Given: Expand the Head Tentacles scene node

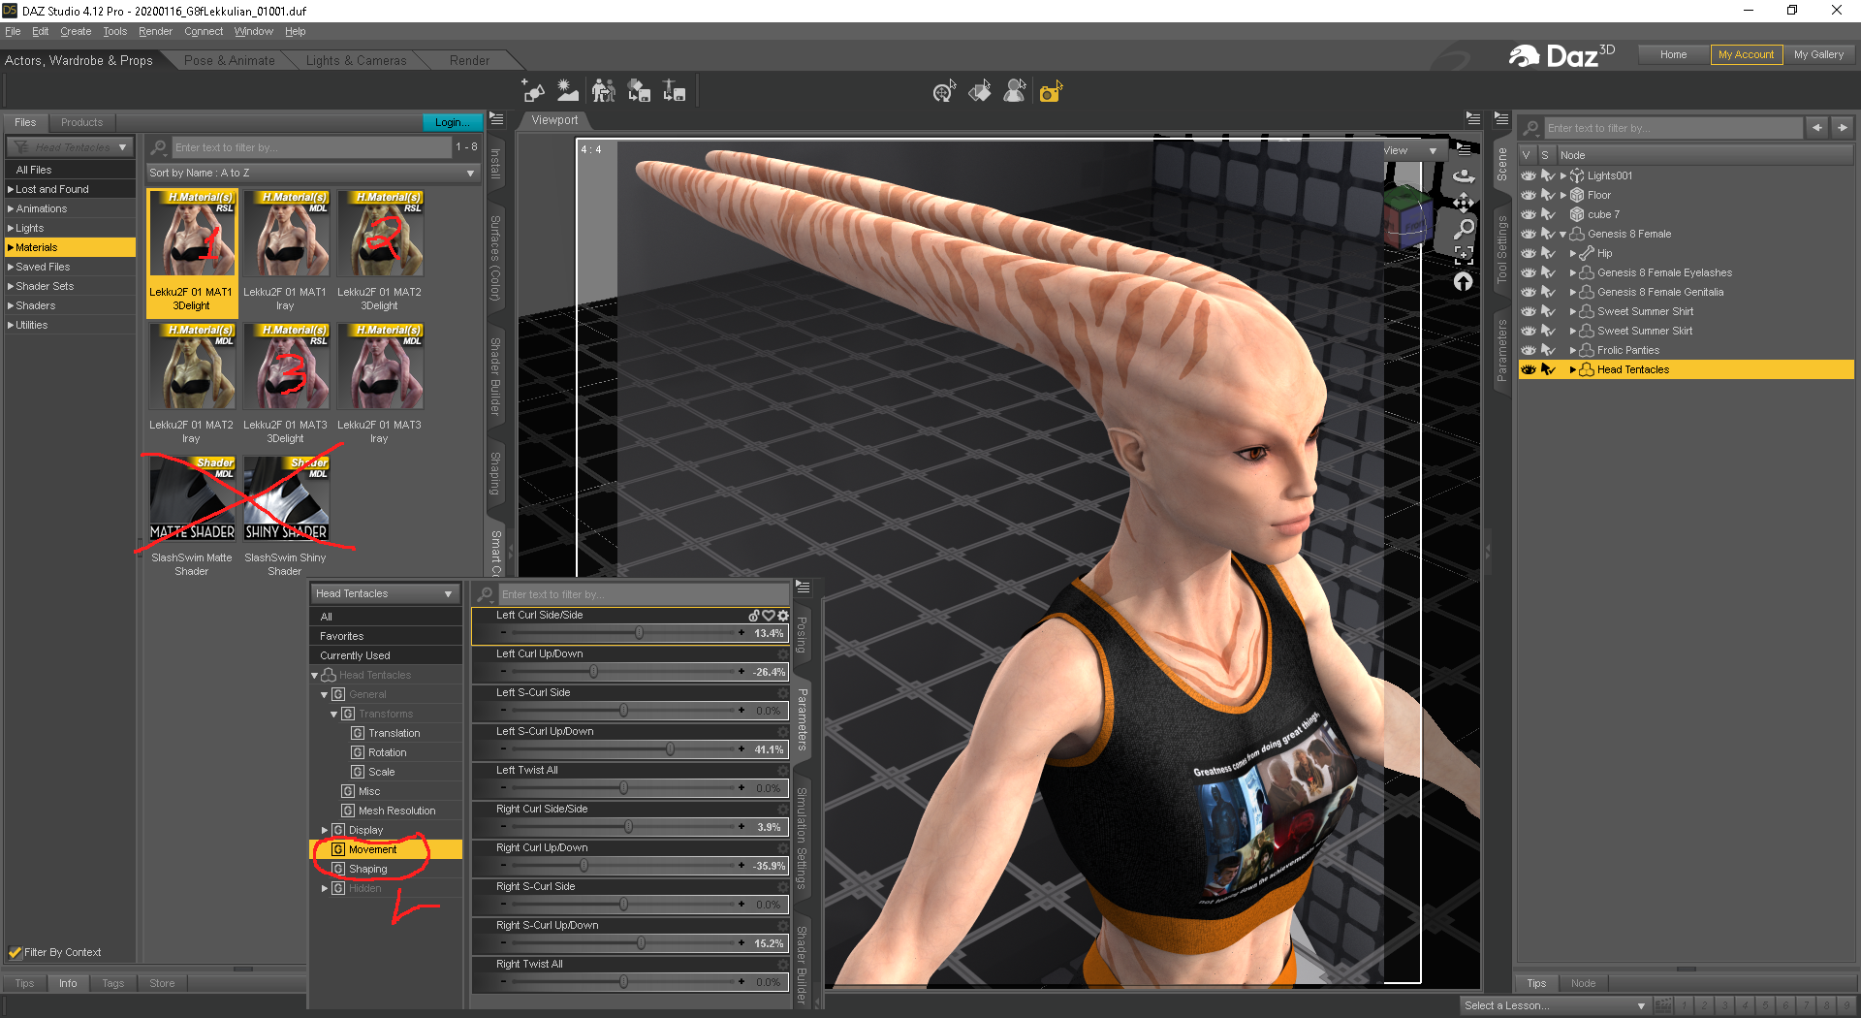Looking at the screenshot, I should (1572, 369).
